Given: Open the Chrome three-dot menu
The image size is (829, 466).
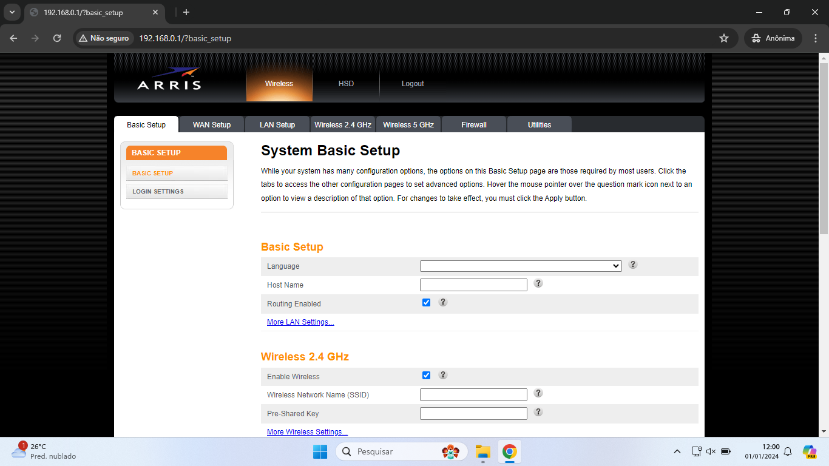Looking at the screenshot, I should (814, 38).
